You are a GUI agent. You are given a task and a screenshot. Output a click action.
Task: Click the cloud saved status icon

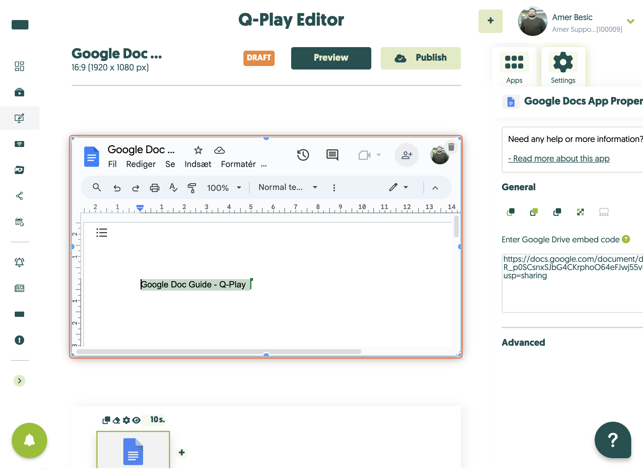(x=219, y=150)
